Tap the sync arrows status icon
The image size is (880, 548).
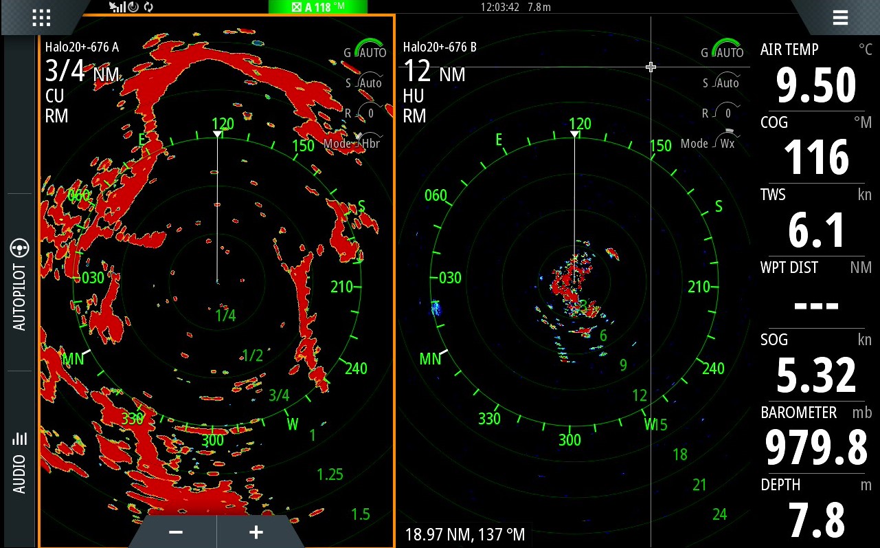click(x=148, y=7)
